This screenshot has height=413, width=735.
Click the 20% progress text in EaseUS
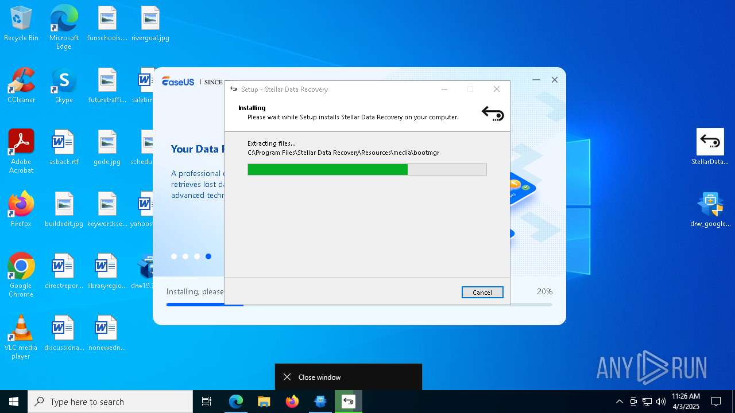(544, 291)
